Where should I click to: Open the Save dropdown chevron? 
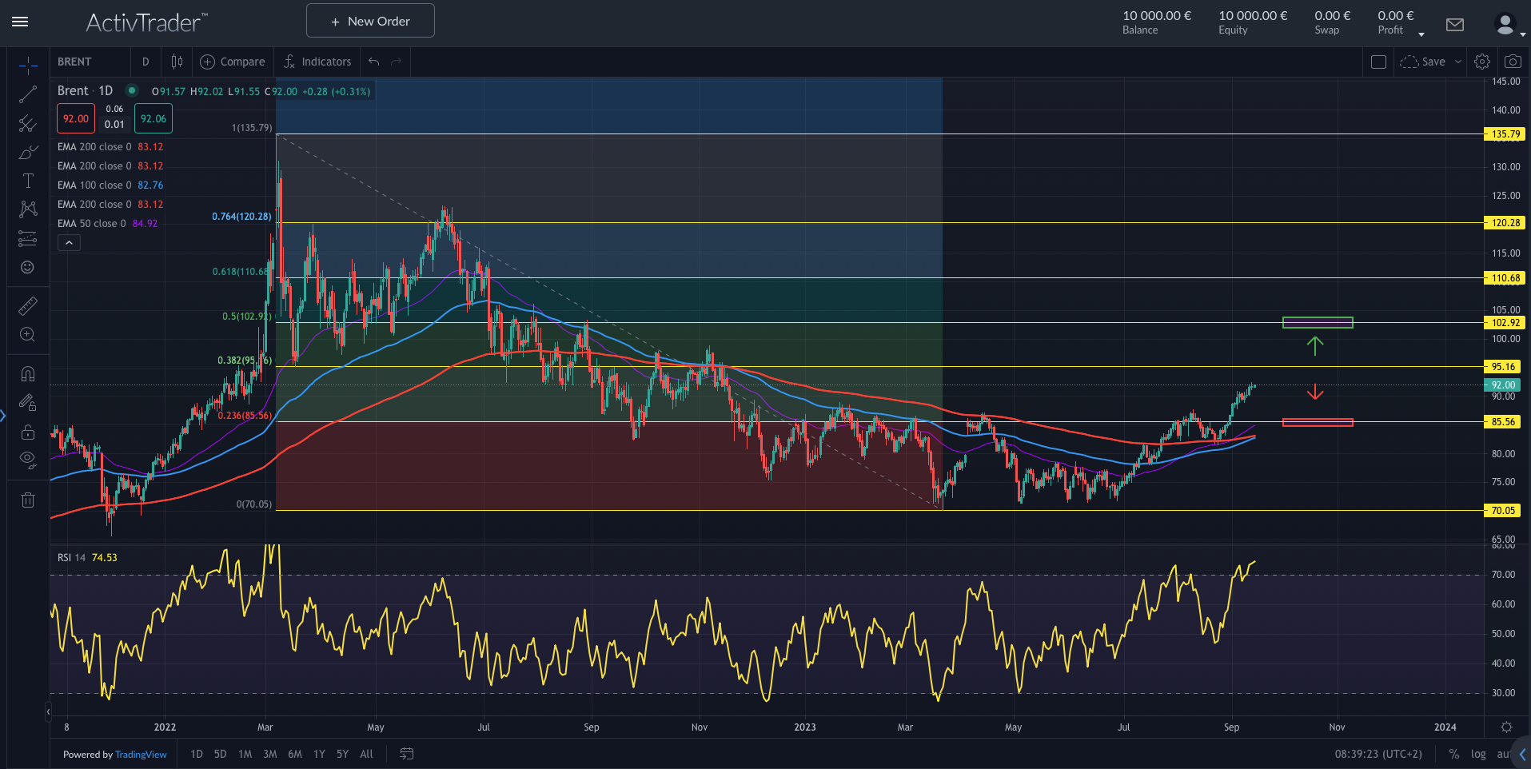pyautogui.click(x=1457, y=62)
